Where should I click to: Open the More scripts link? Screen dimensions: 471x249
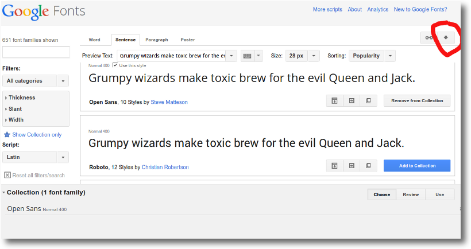pyautogui.click(x=327, y=9)
